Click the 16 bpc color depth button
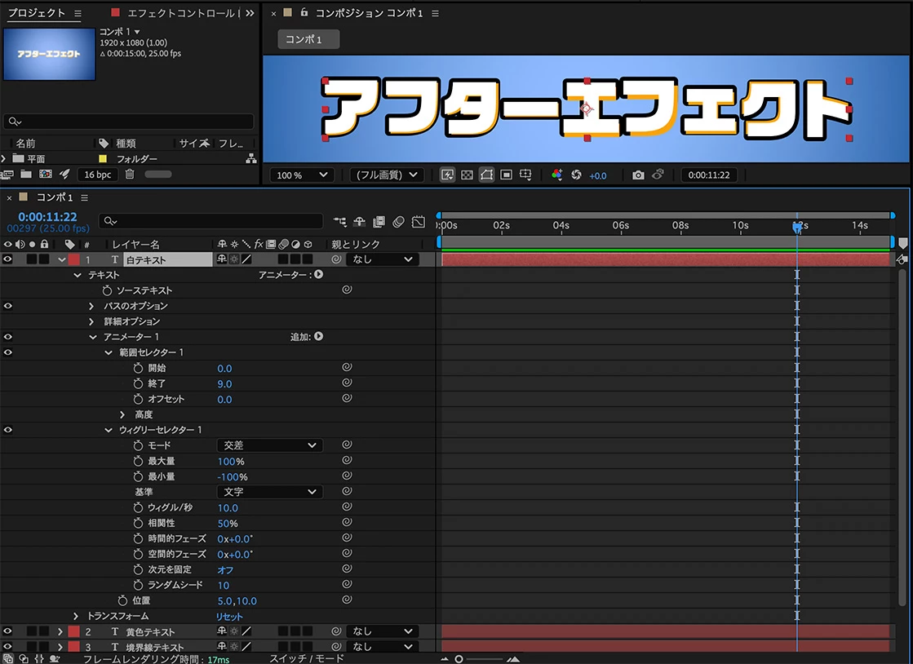Screen dimensions: 913x664 tap(97, 175)
